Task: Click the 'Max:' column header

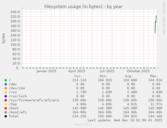Action: pyautogui.click(x=154, y=76)
